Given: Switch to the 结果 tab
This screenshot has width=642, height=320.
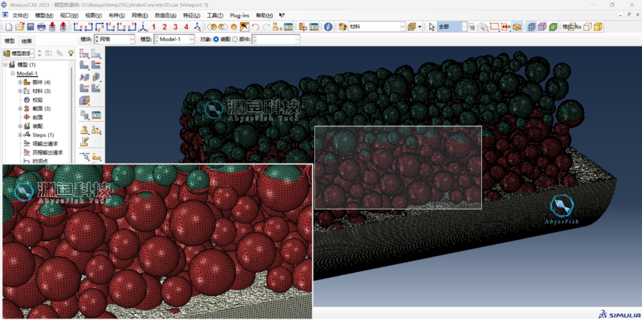Looking at the screenshot, I should pyautogui.click(x=27, y=41).
